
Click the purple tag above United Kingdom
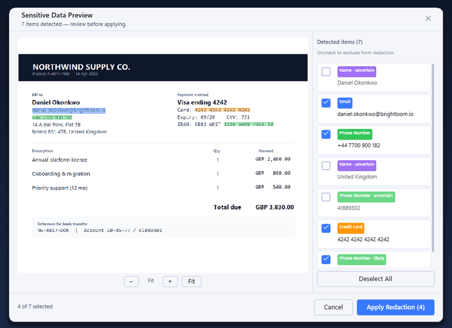(x=357, y=165)
